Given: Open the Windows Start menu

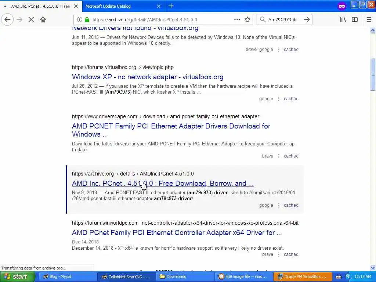Looking at the screenshot, I should click(x=17, y=276).
